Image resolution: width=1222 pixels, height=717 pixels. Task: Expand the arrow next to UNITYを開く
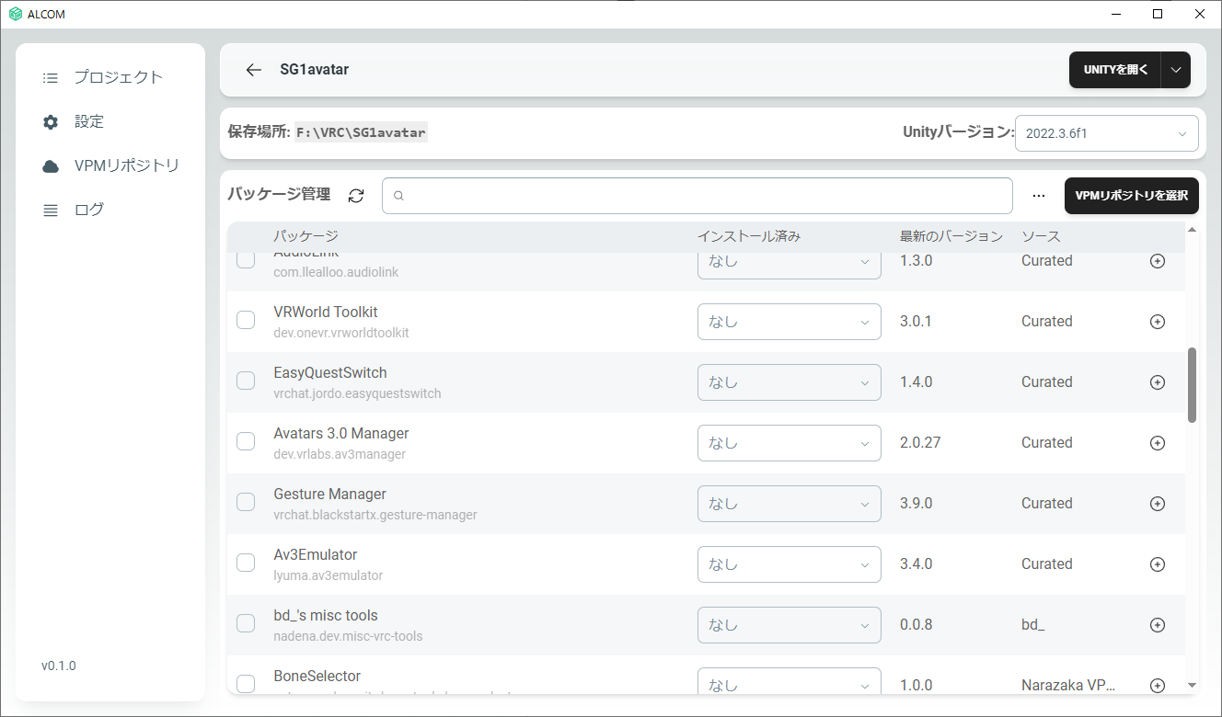pos(1176,70)
